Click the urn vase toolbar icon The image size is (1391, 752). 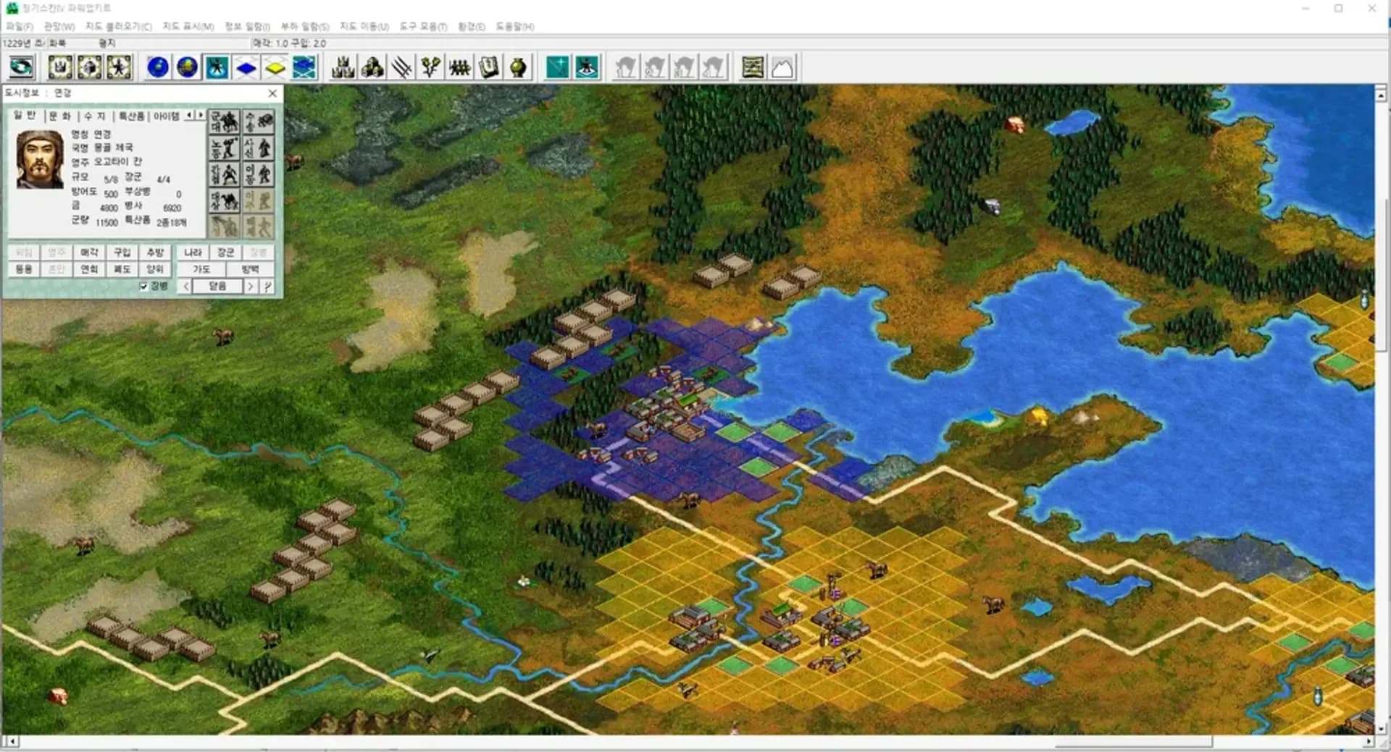pos(518,68)
